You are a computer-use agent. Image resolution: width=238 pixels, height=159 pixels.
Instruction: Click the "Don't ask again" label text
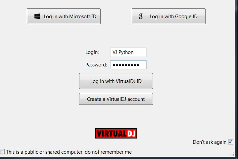(x=209, y=142)
